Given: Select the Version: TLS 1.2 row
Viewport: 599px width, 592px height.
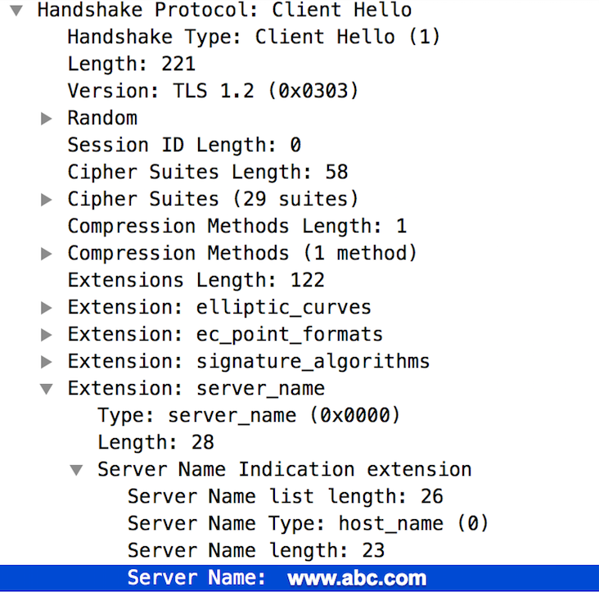Looking at the screenshot, I should [x=213, y=91].
